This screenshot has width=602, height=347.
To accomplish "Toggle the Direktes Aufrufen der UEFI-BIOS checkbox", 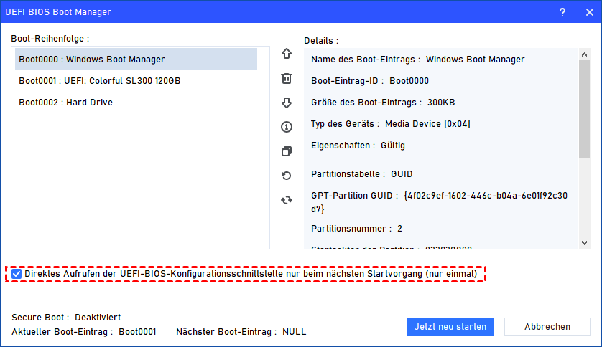I will [17, 274].
